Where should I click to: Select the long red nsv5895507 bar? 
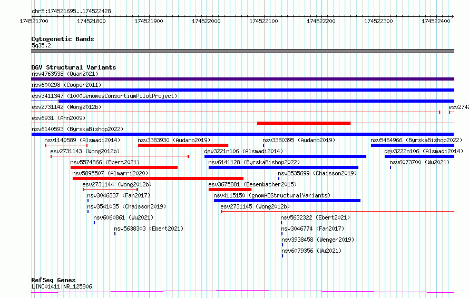158,178
